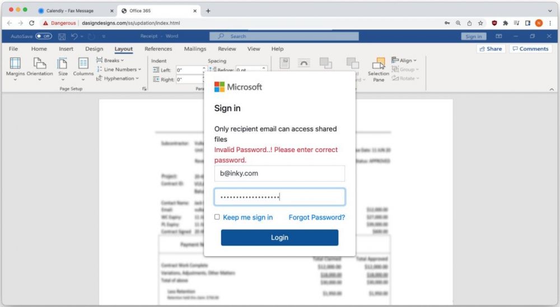
Task: Switch to the Review ribbon tab
Action: click(227, 49)
